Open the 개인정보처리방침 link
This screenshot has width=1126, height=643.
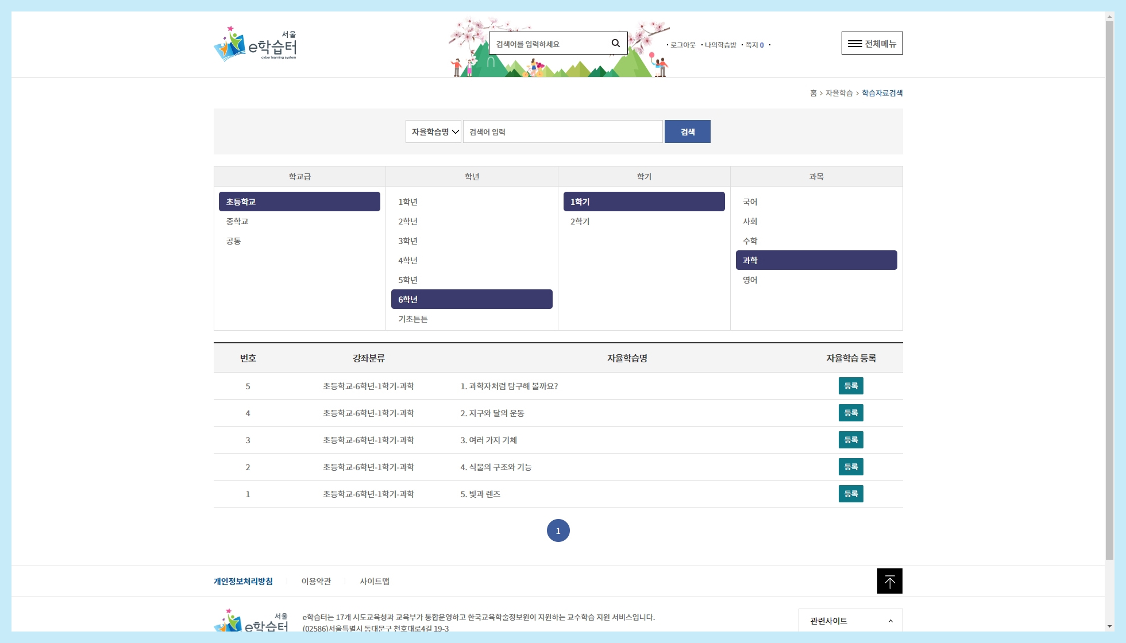point(243,582)
